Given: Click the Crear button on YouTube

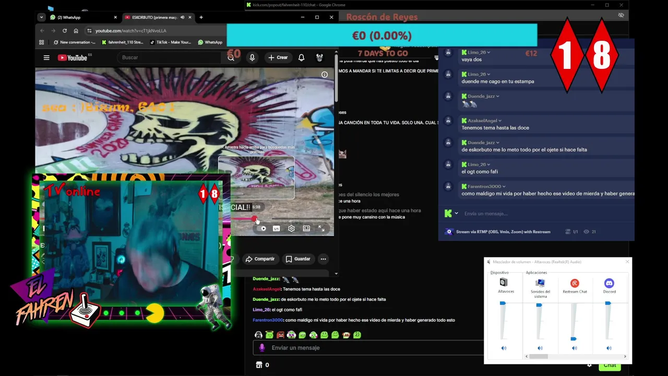Looking at the screenshot, I should [x=278, y=57].
